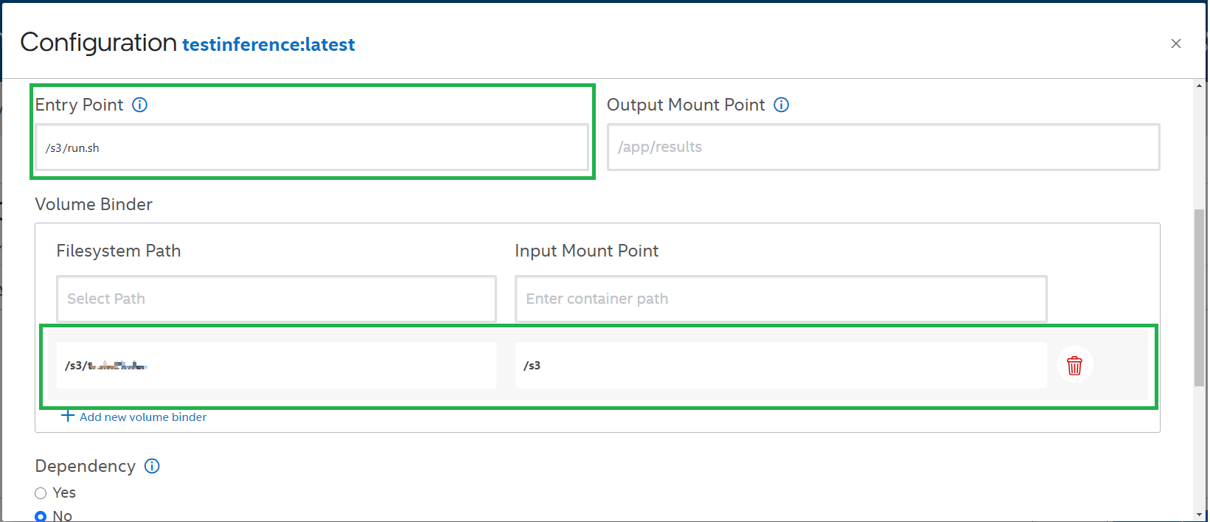1210x522 pixels.
Task: Click the Enter container path input
Action: click(780, 299)
